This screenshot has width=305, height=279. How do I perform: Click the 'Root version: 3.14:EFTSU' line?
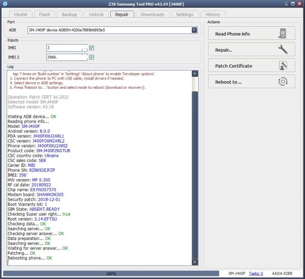33,219
